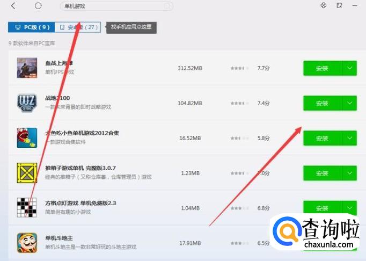This screenshot has width=366, height=261.
Task: Click the 104.82MB size text
Action: (190, 103)
